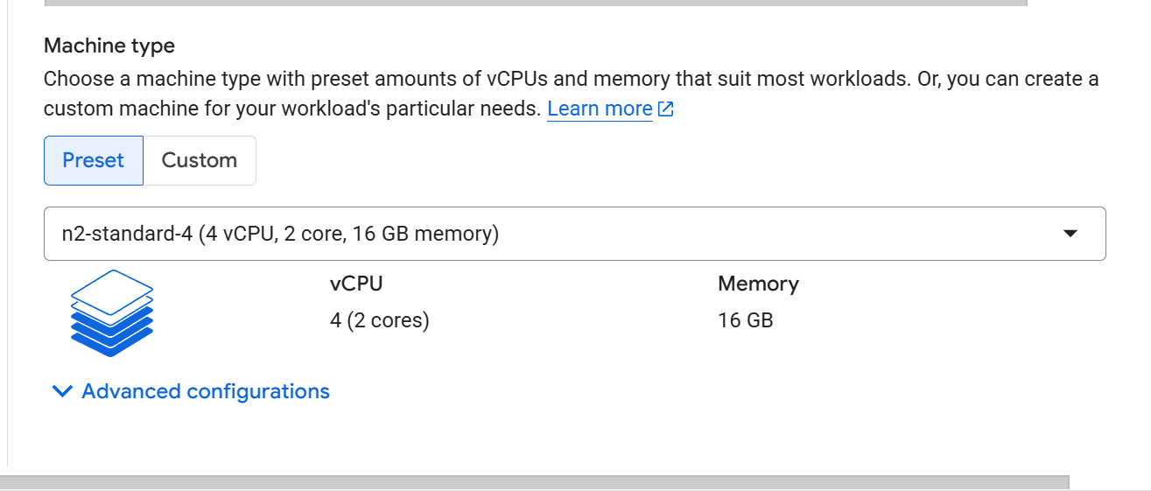The width and height of the screenshot is (1151, 491).
Task: Click the Memory column label
Action: (x=758, y=284)
